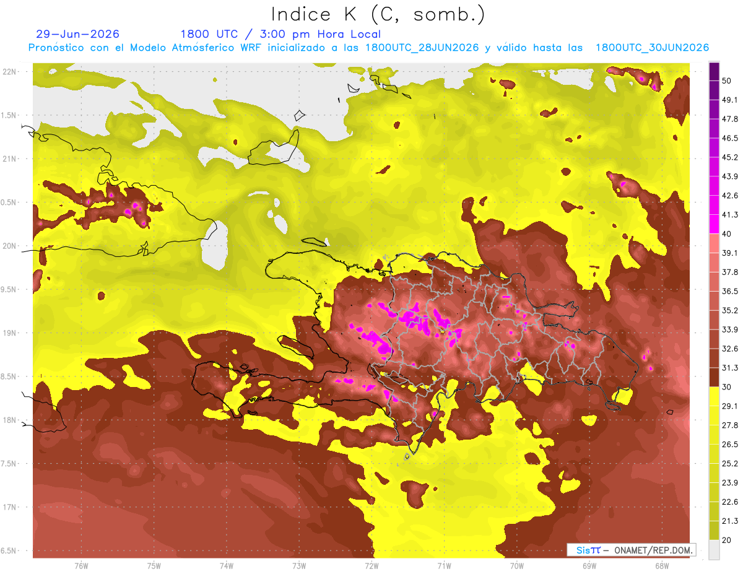Click the colorbar value "23.9"
This screenshot has height=574, width=743.
coord(730,483)
